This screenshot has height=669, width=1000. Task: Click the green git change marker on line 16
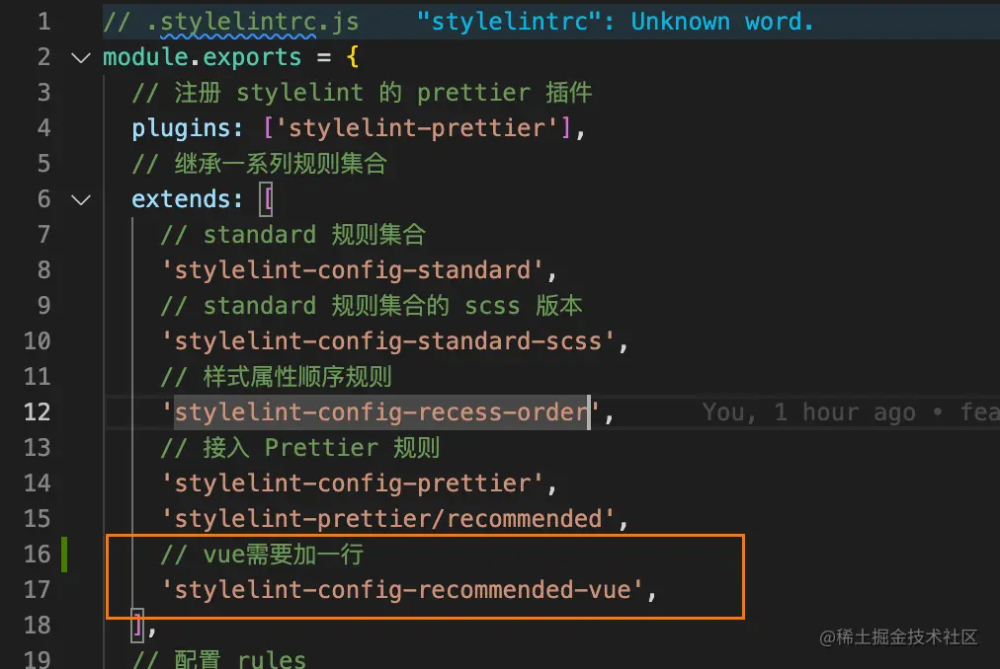click(64, 555)
